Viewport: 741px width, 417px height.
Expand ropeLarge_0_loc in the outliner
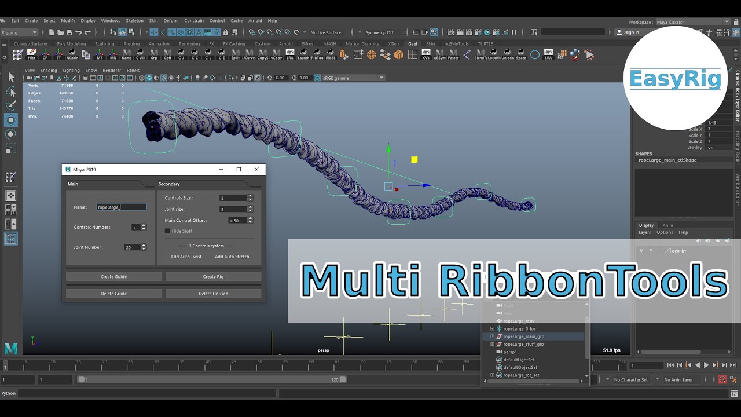tap(493, 329)
